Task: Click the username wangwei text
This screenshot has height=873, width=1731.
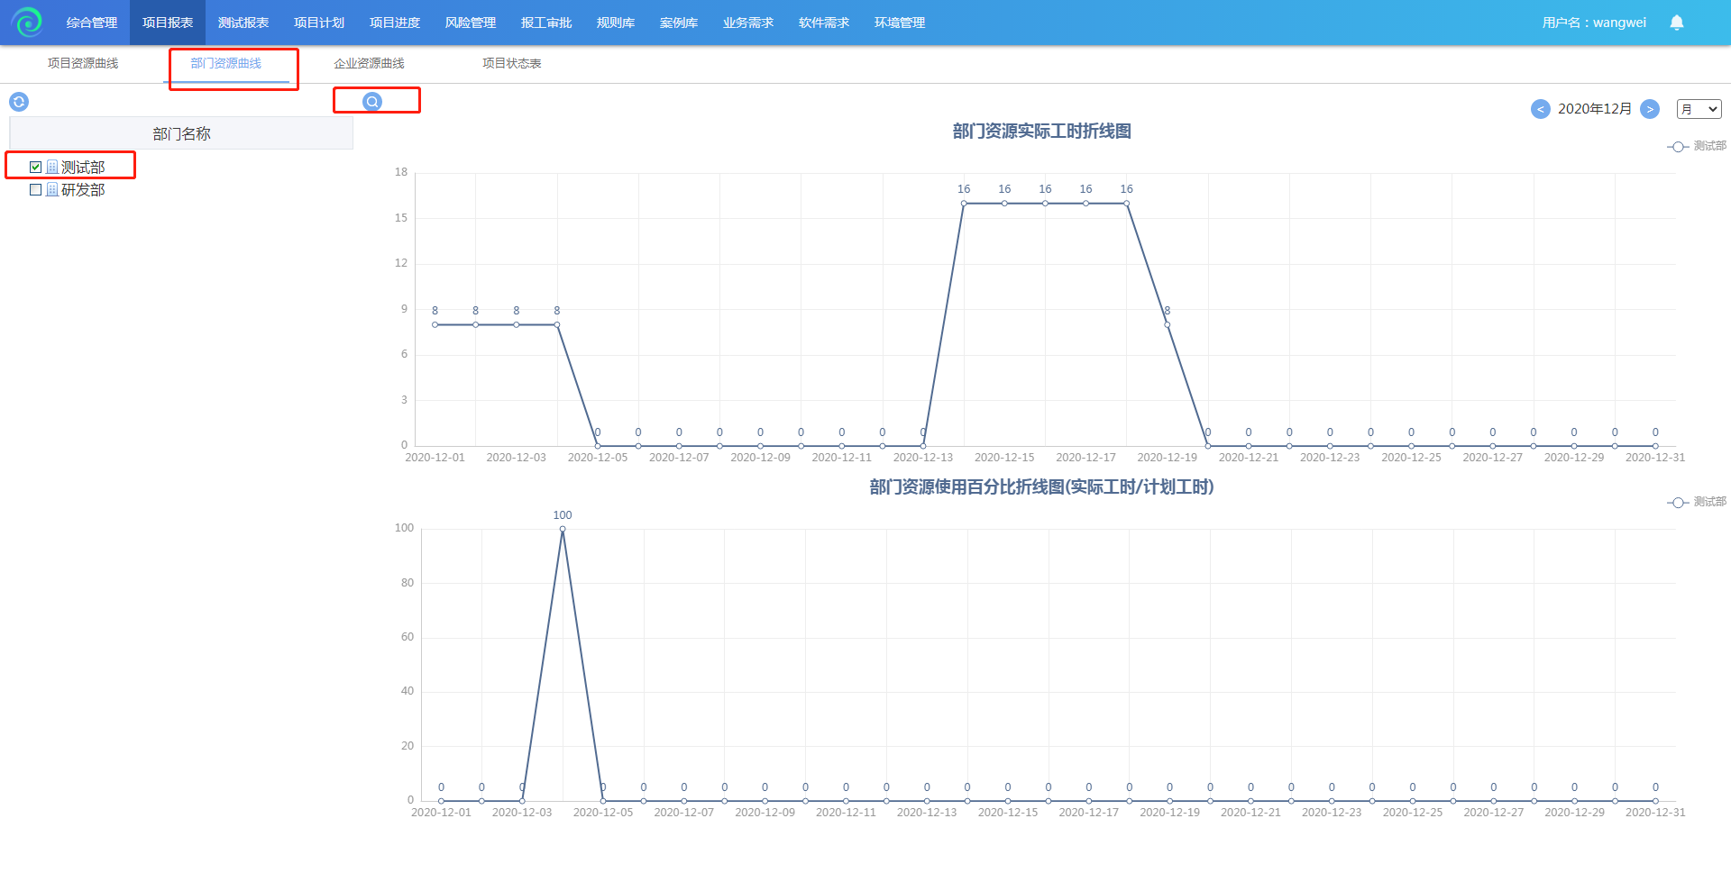Action: tap(1594, 23)
